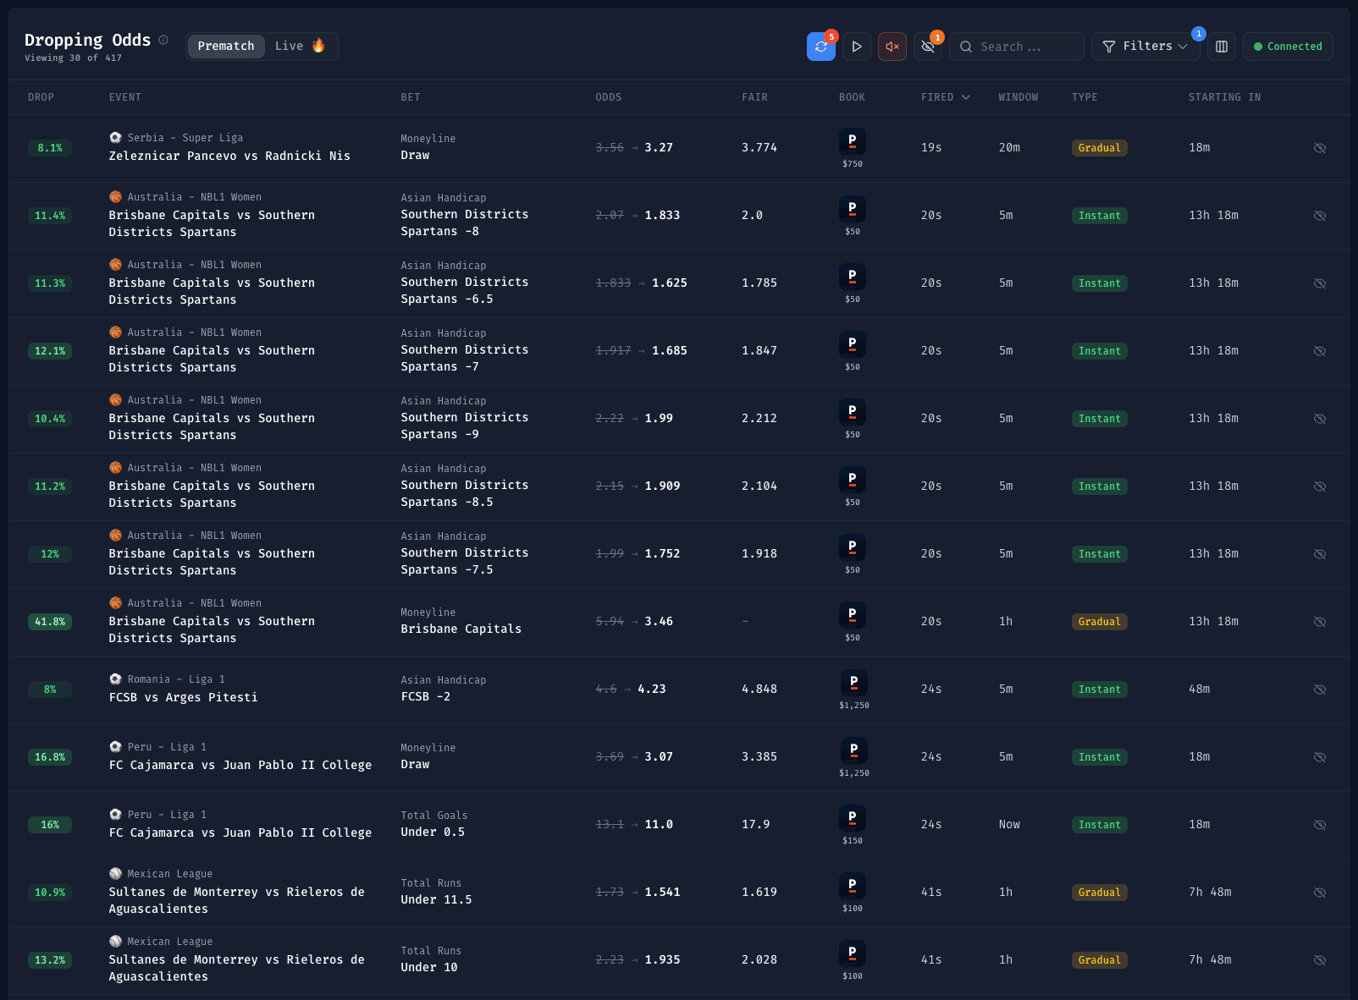This screenshot has width=1358, height=1000.
Task: Switch to the Live tab
Action: coord(300,47)
